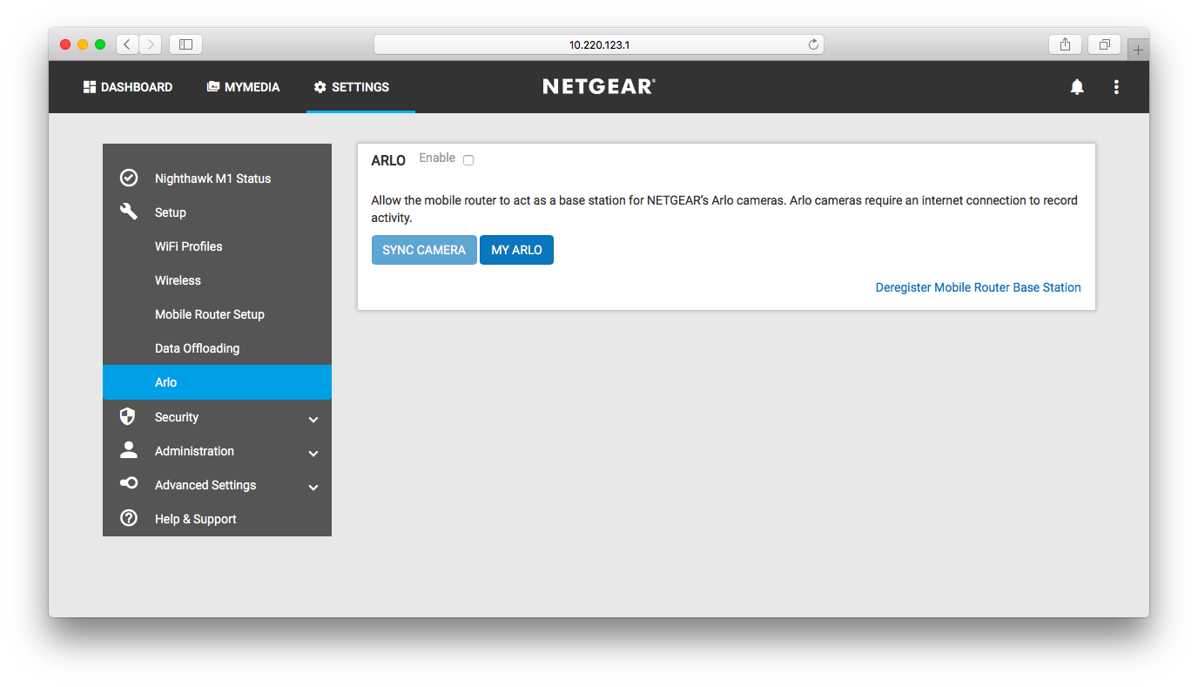Image resolution: width=1198 pixels, height=687 pixels.
Task: Expand the Administration section chevron
Action: [313, 453]
